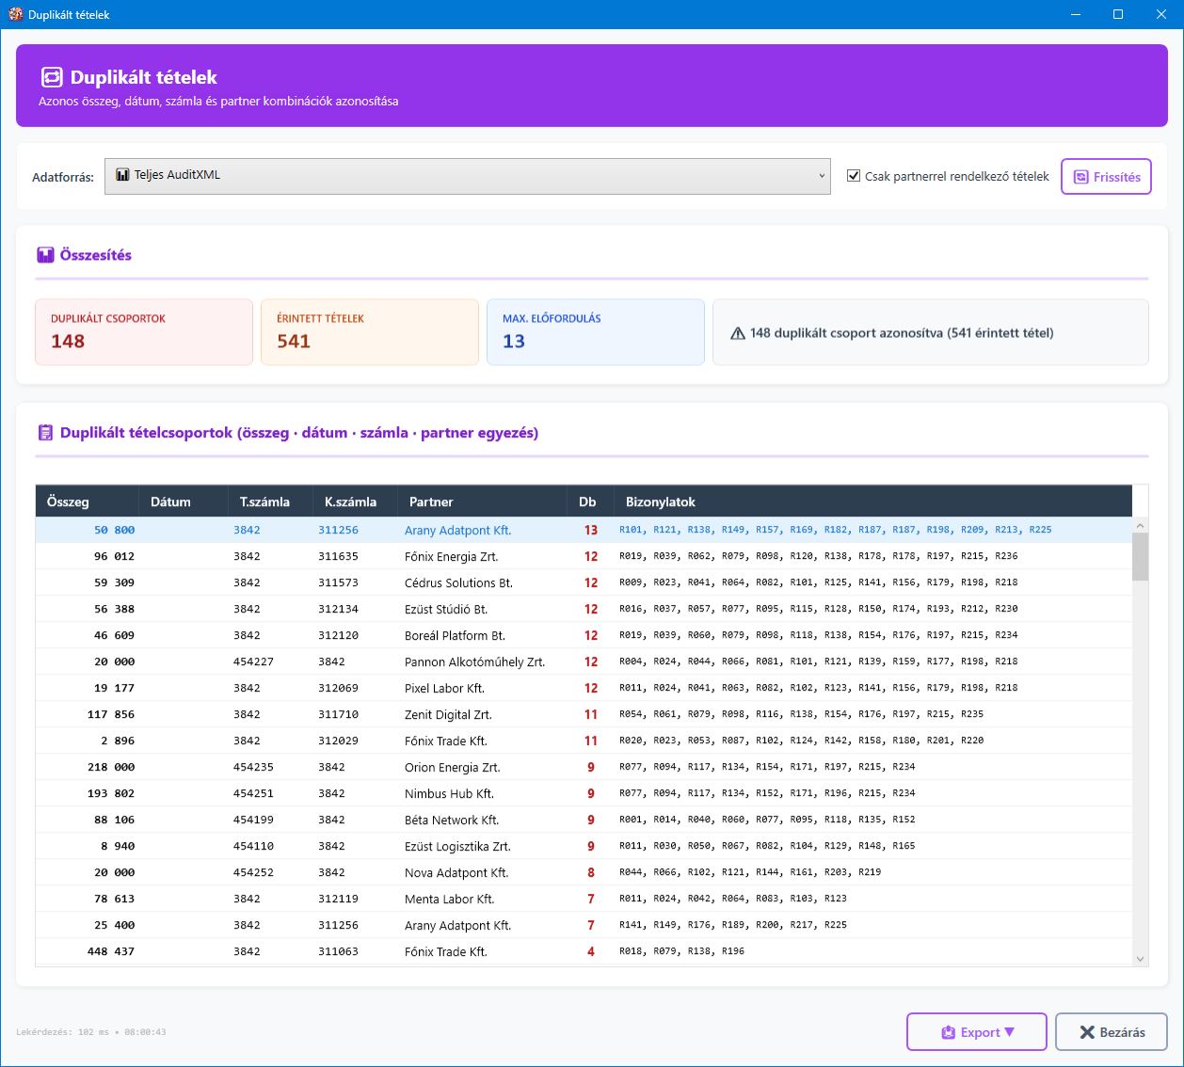Click the warning triangle icon in summary

(x=738, y=333)
